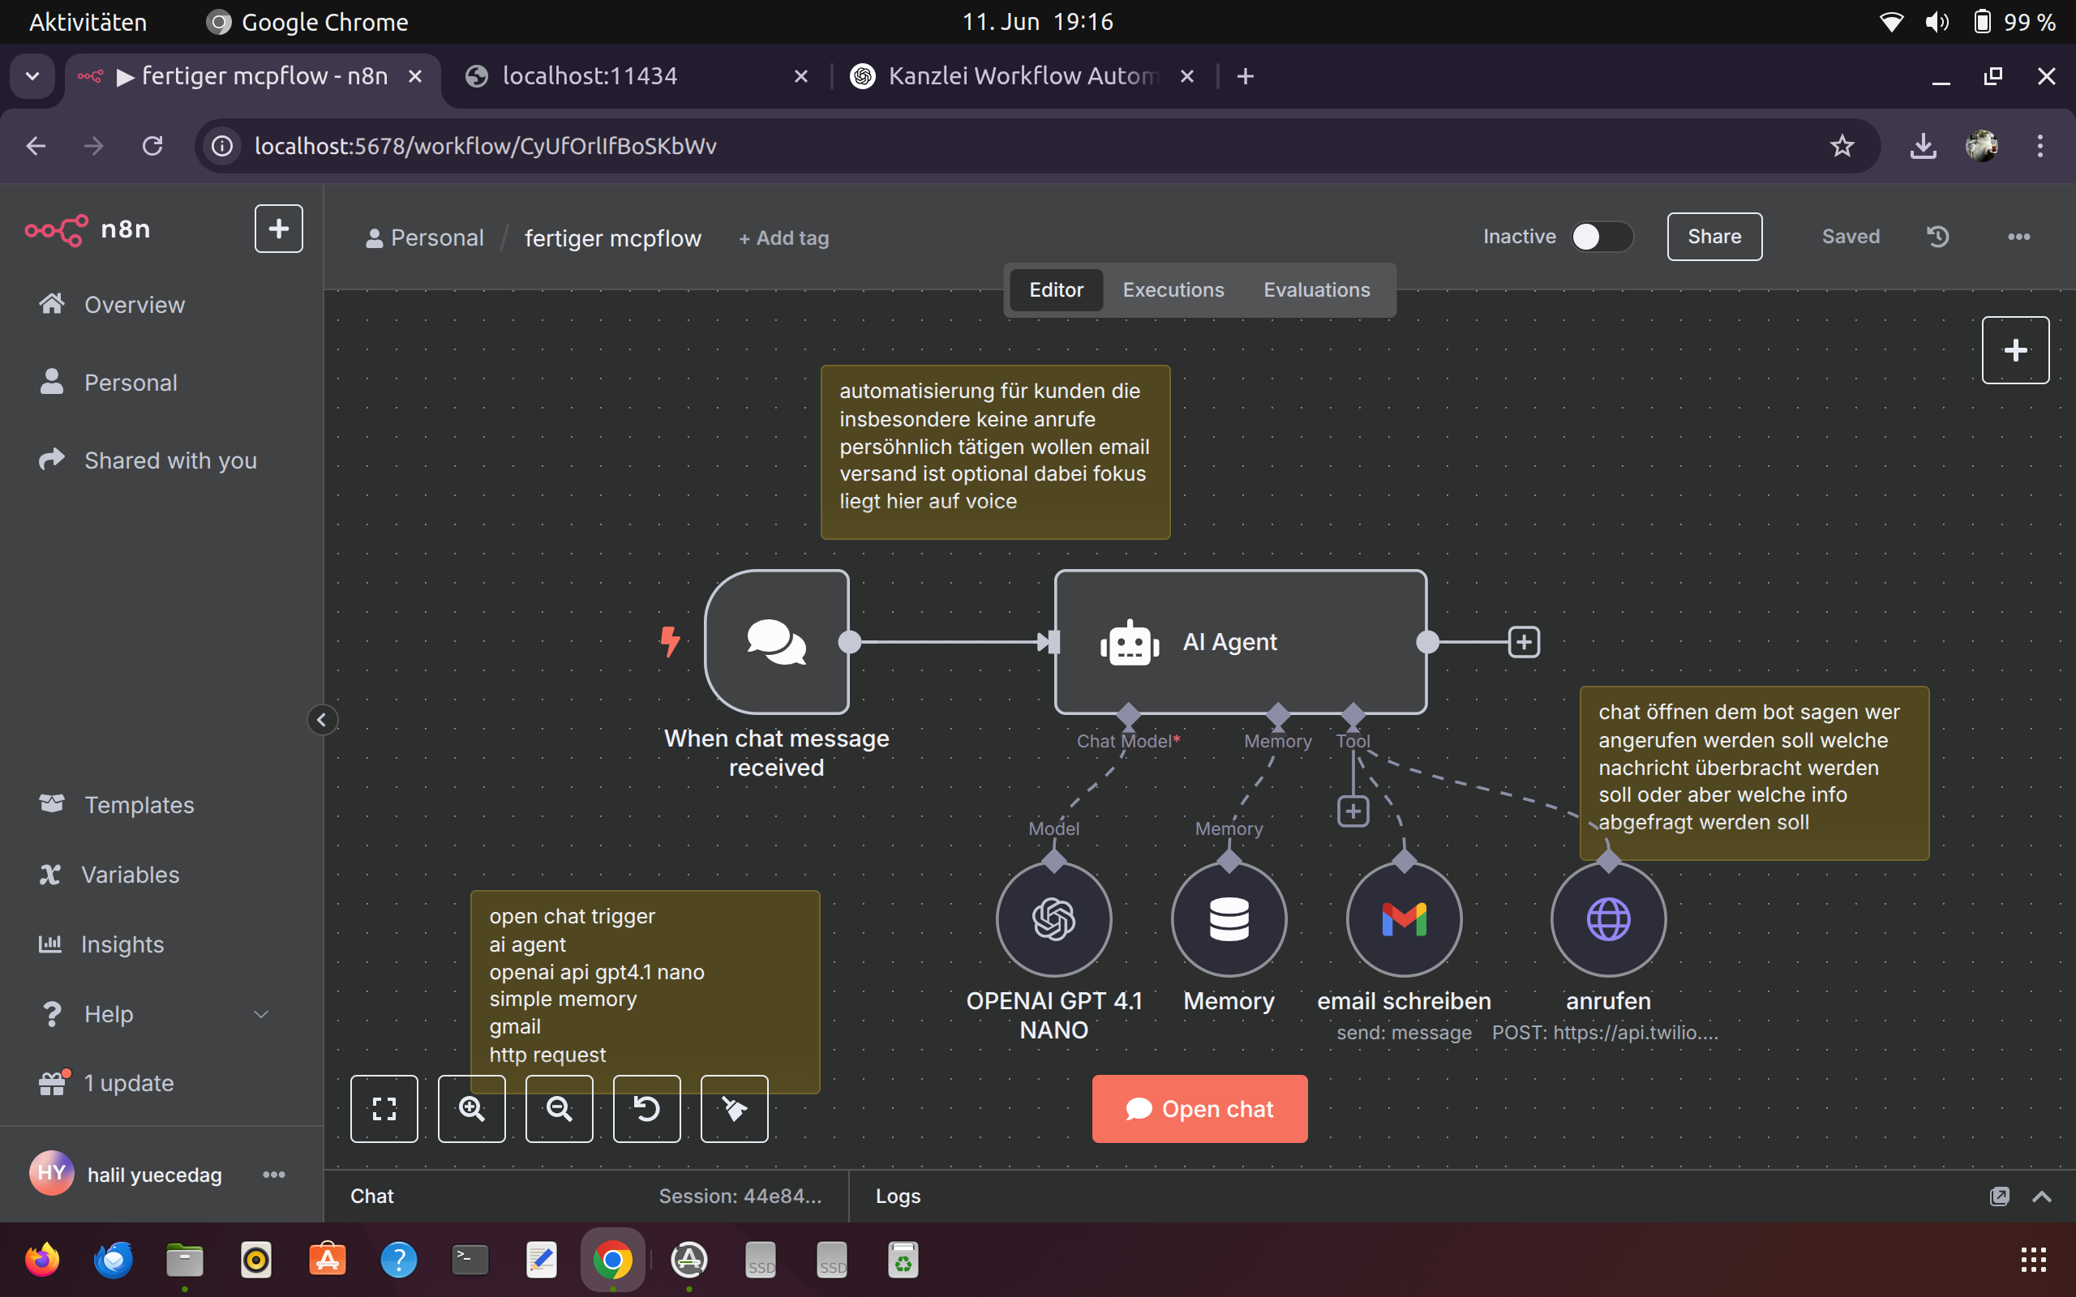Click the zoom-out canvas icon
The width and height of the screenshot is (2076, 1297).
559,1108
